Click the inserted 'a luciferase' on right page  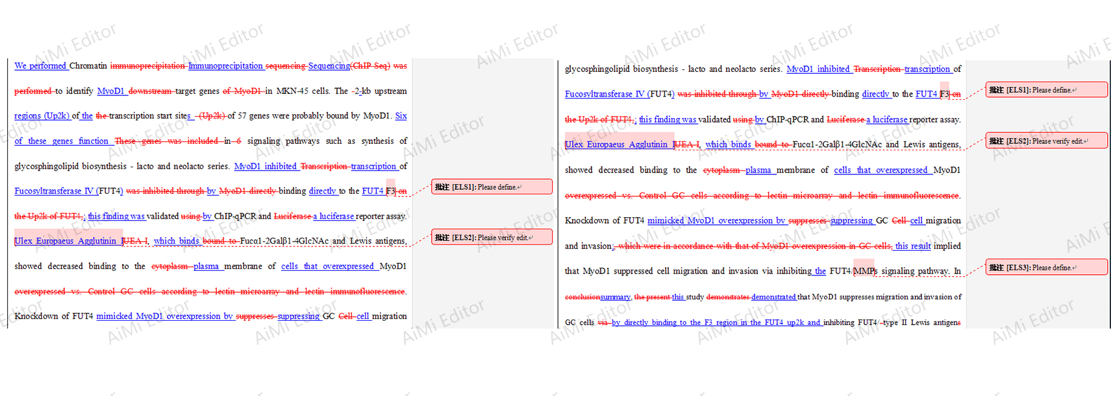point(887,119)
